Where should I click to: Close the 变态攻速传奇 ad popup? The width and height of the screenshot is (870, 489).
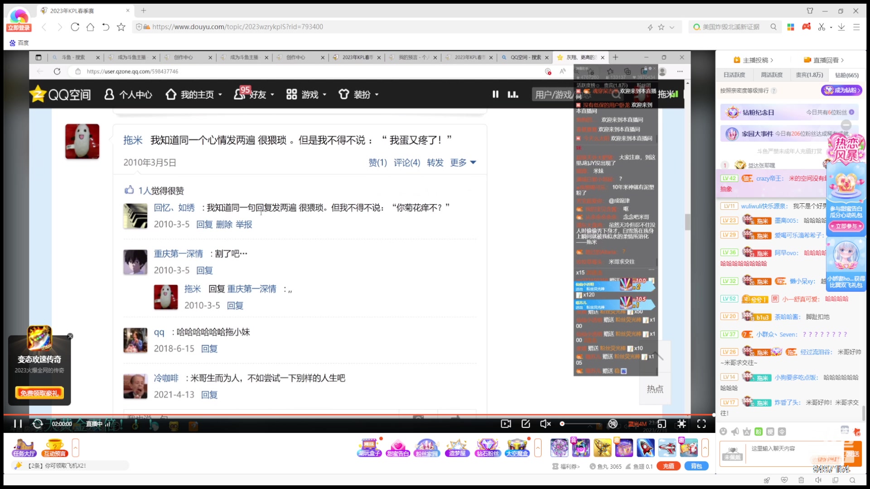(70, 336)
